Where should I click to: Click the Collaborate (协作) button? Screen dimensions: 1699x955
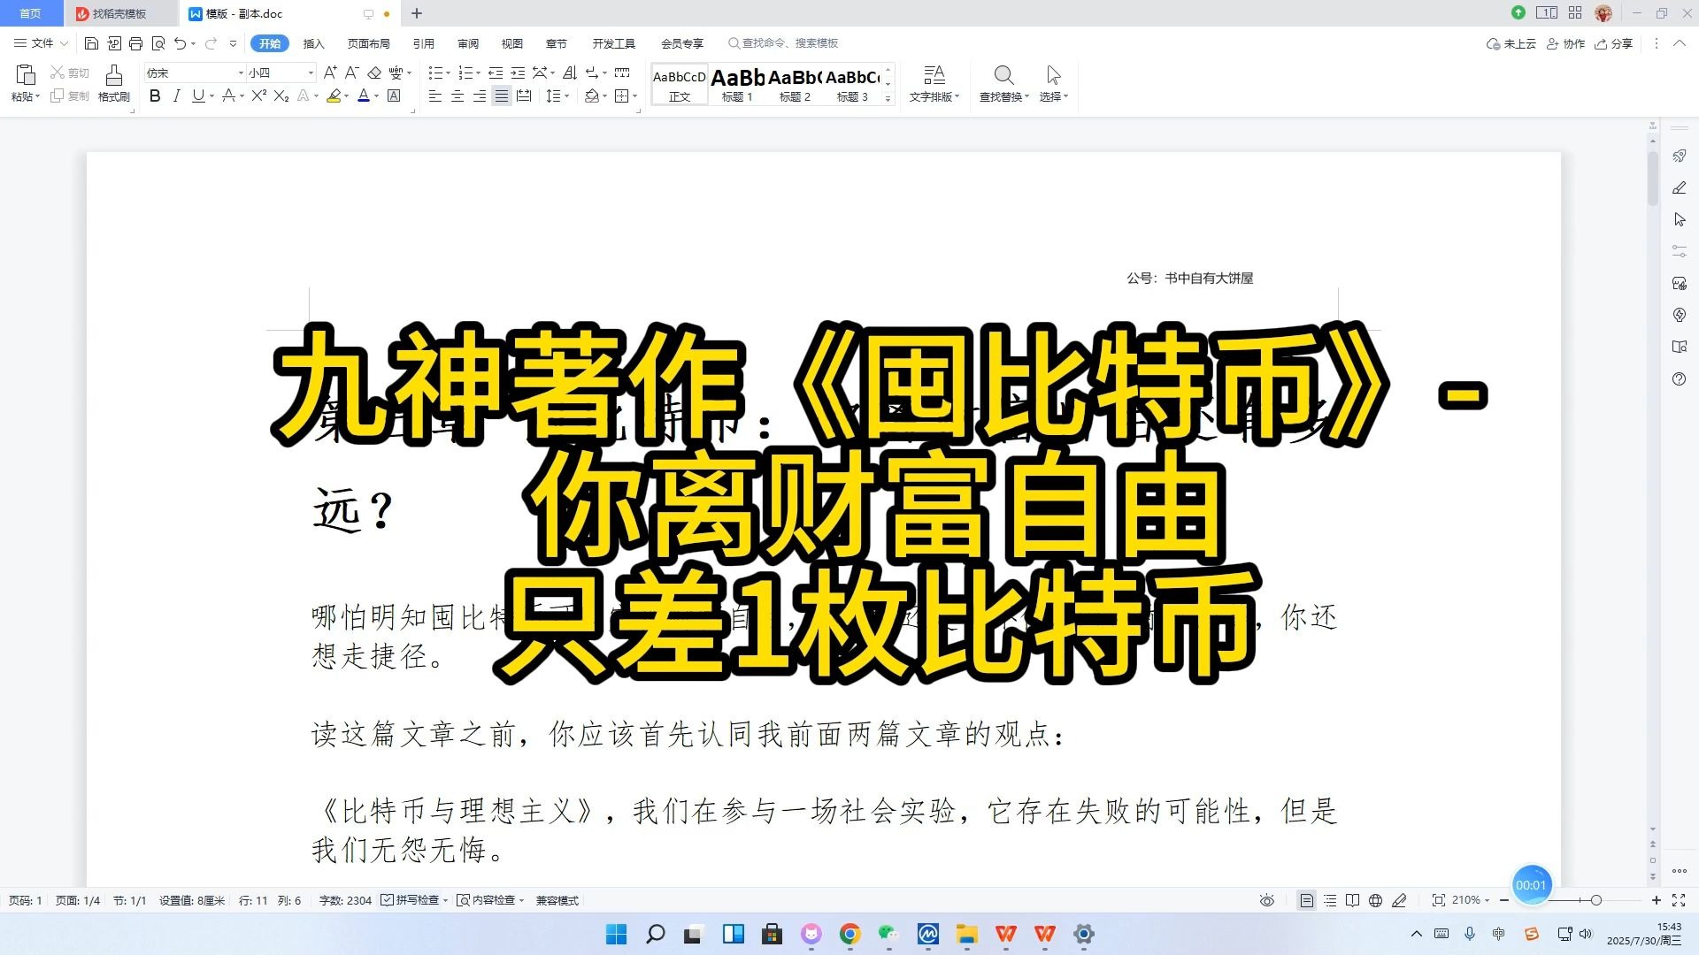coord(1565,43)
